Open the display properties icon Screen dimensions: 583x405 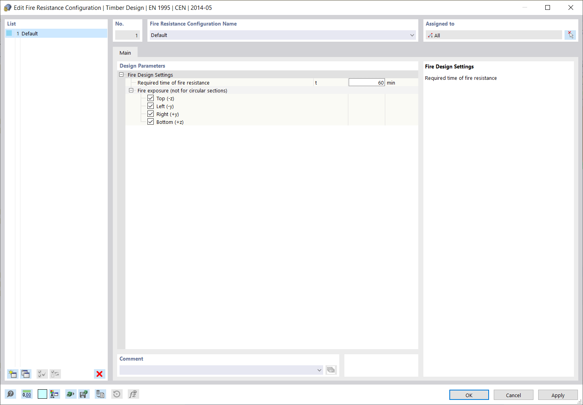[55, 394]
